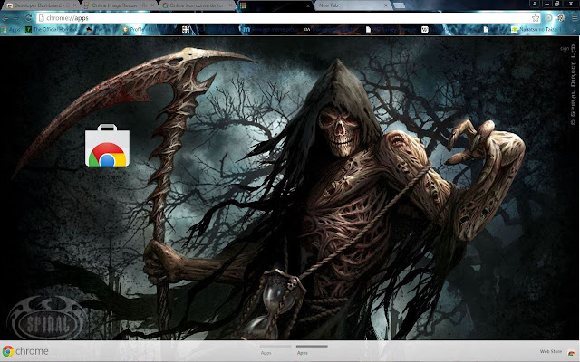Image resolution: width=580 pixels, height=362 pixels.
Task: Click the soccer-ball extension icon in toolbar
Action: [x=561, y=18]
